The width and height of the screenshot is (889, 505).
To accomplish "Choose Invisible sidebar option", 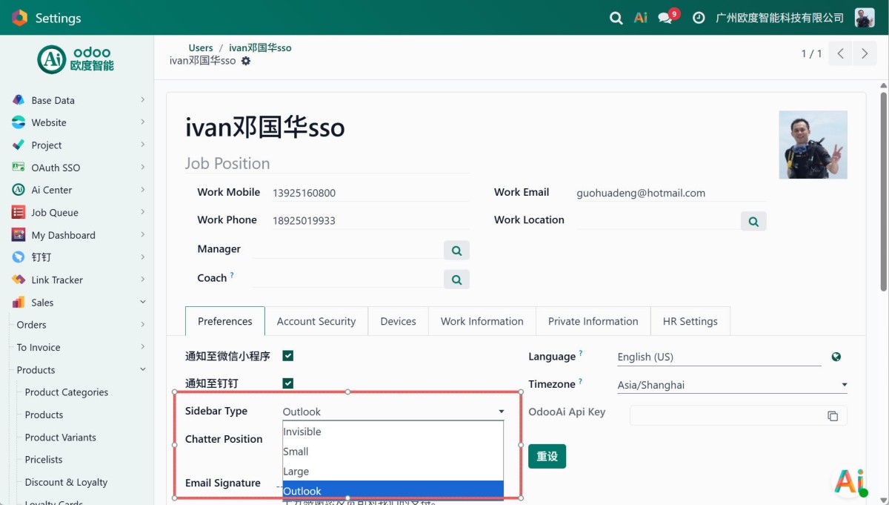I will coord(393,432).
